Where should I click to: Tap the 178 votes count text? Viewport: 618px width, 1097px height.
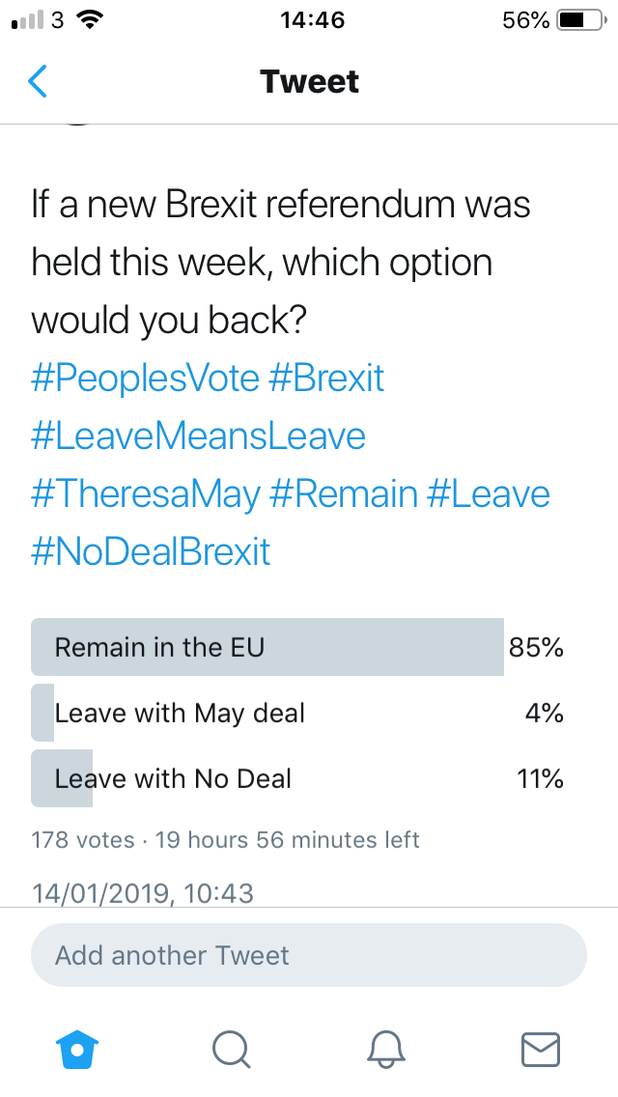click(83, 840)
